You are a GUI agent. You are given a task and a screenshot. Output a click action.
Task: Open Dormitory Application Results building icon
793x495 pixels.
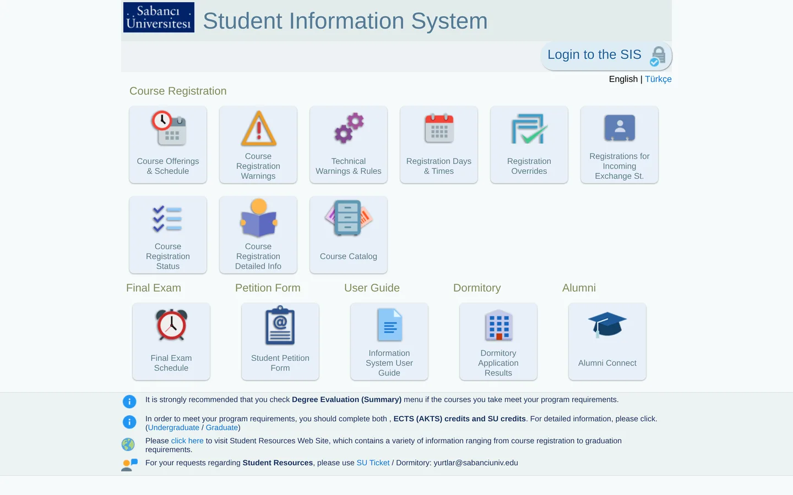tap(498, 325)
